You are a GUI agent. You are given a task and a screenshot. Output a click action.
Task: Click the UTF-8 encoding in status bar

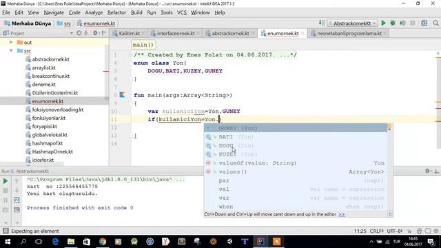pyautogui.click(x=395, y=231)
